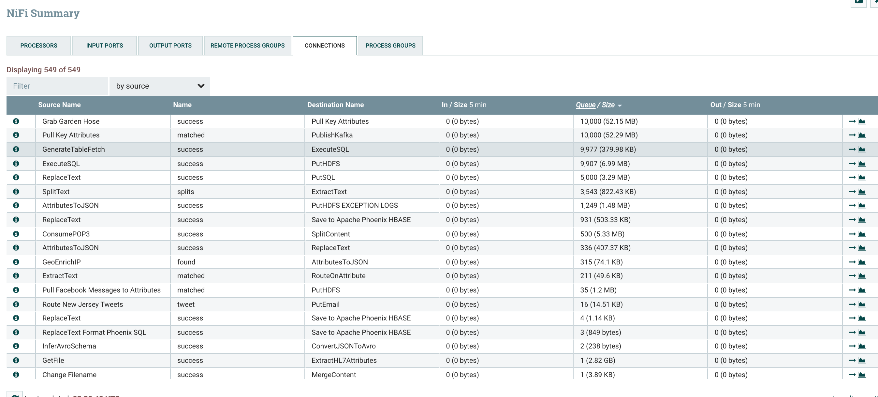
Task: Open the Process Groups tab
Action: pyautogui.click(x=390, y=45)
